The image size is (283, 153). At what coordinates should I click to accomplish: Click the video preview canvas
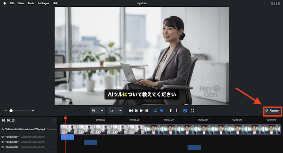[142, 56]
